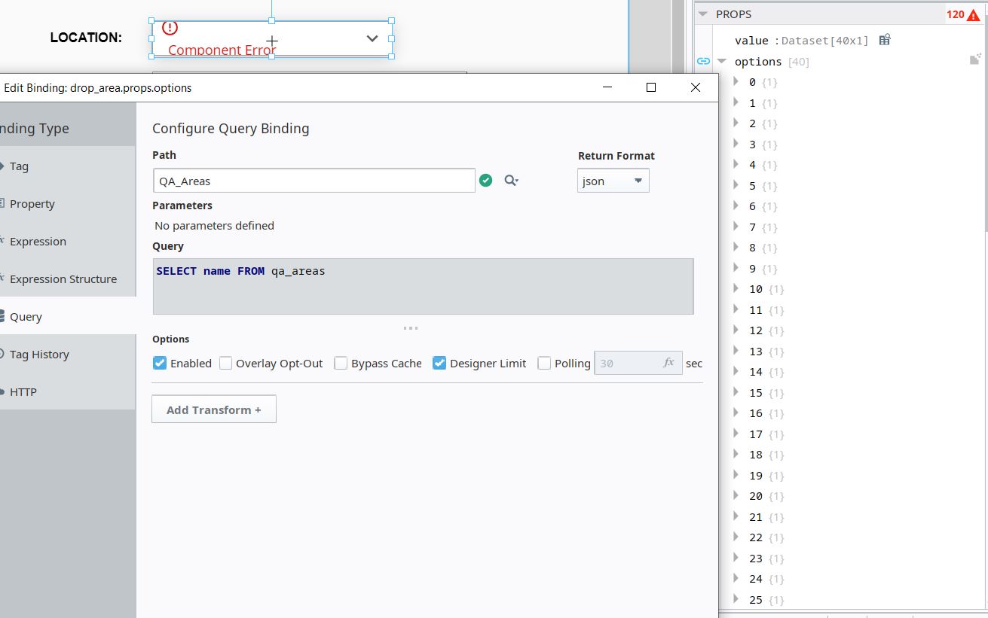
Task: Collapse the options array node
Action: click(722, 61)
